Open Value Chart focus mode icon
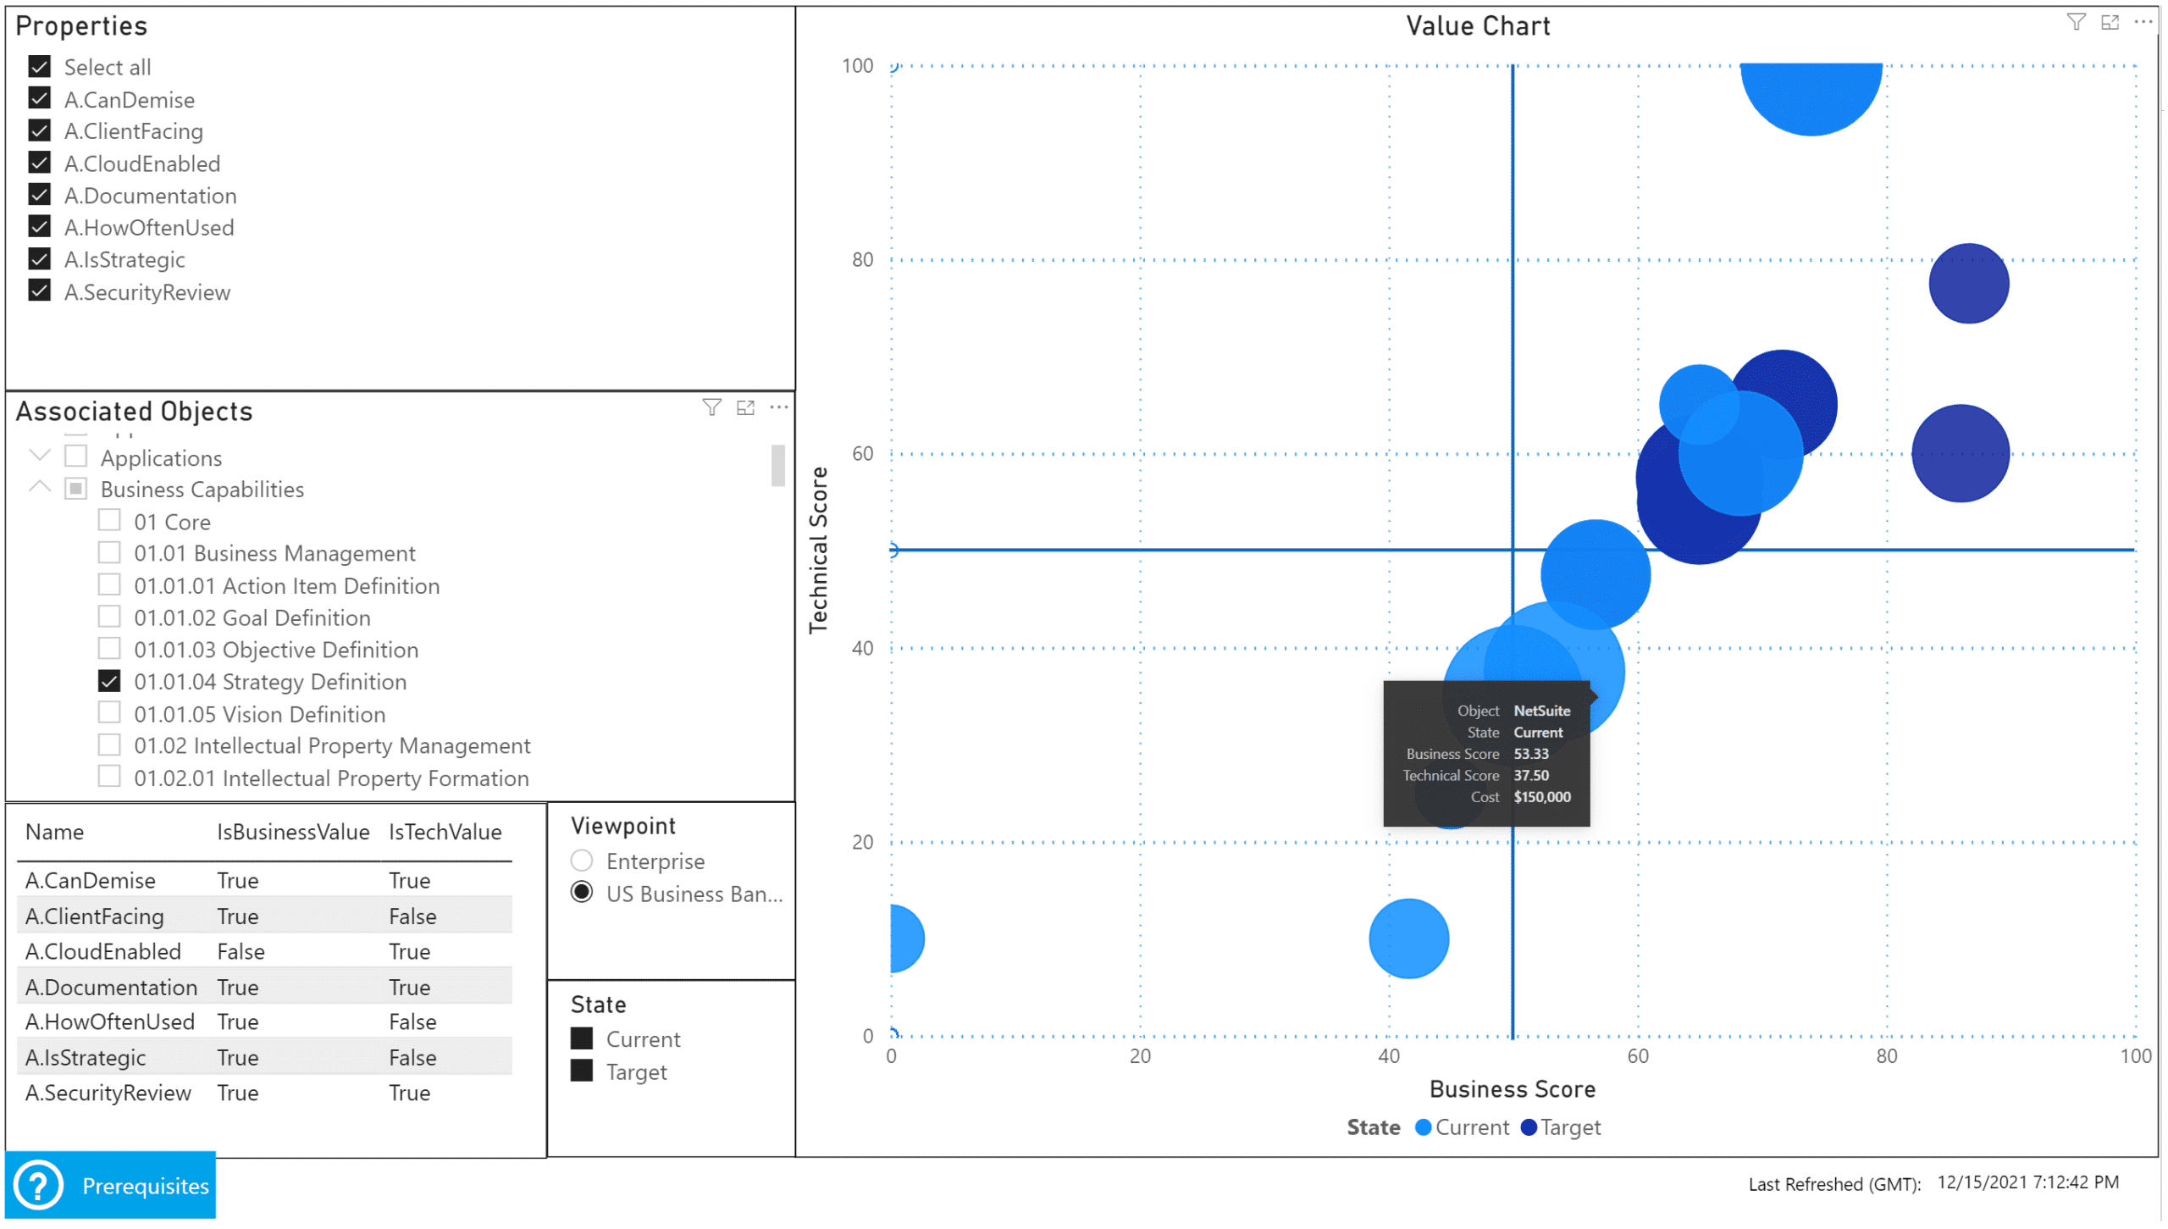The width and height of the screenshot is (2168, 1229). coord(2110,22)
